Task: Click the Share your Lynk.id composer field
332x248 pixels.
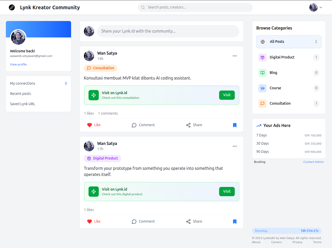Action: pos(168,31)
